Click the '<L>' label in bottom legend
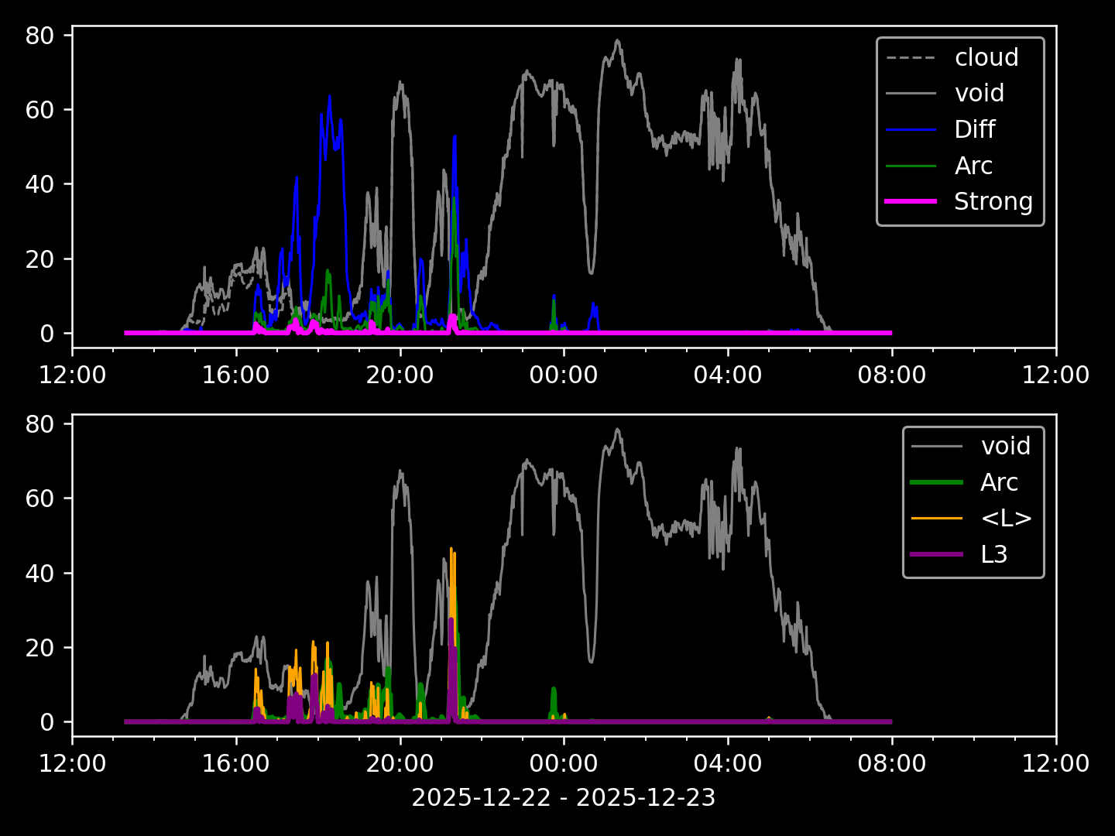The width and height of the screenshot is (1115, 836). (1006, 518)
